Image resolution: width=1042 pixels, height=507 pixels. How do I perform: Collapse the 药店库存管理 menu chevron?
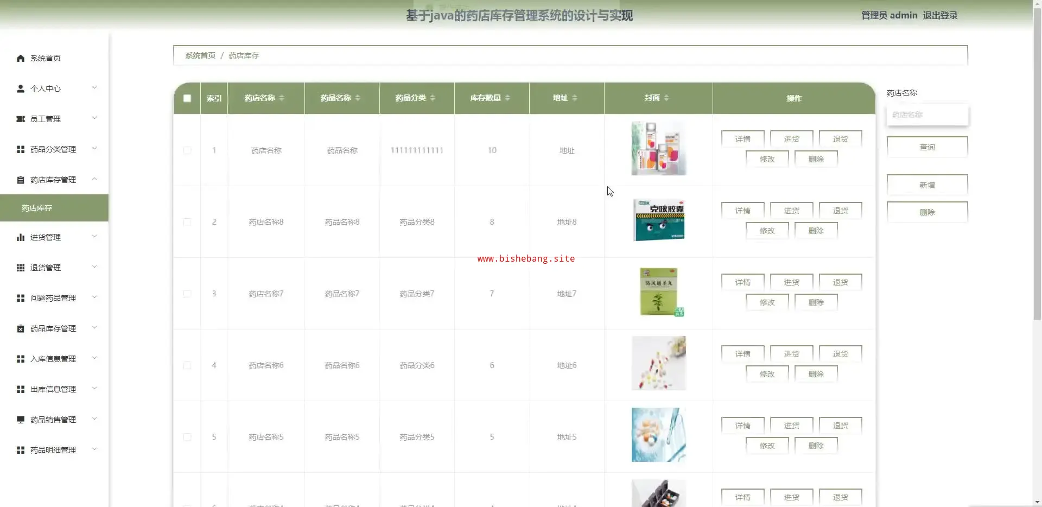pos(94,179)
